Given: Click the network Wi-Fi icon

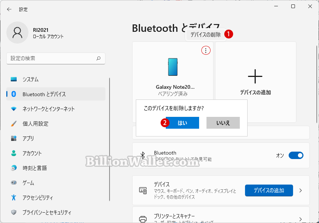Looking at the screenshot, I should pos(14,109).
